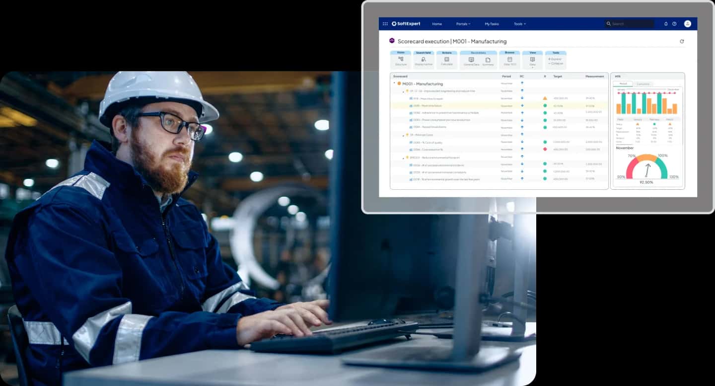
Task: Click the Target column header
Action: [x=558, y=77]
